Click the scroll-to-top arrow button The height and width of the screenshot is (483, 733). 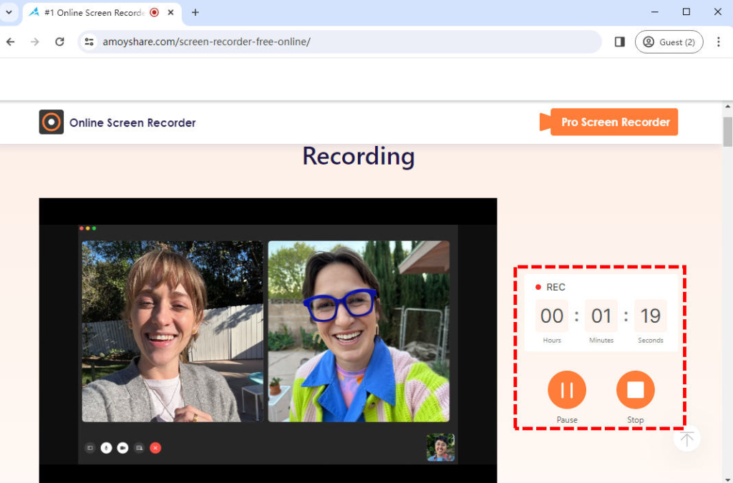(x=686, y=438)
